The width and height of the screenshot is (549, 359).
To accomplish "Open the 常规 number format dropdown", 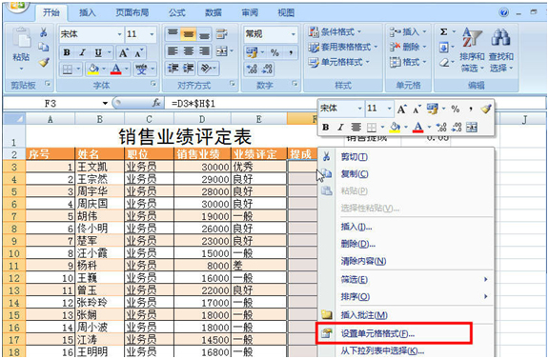I will (x=293, y=34).
